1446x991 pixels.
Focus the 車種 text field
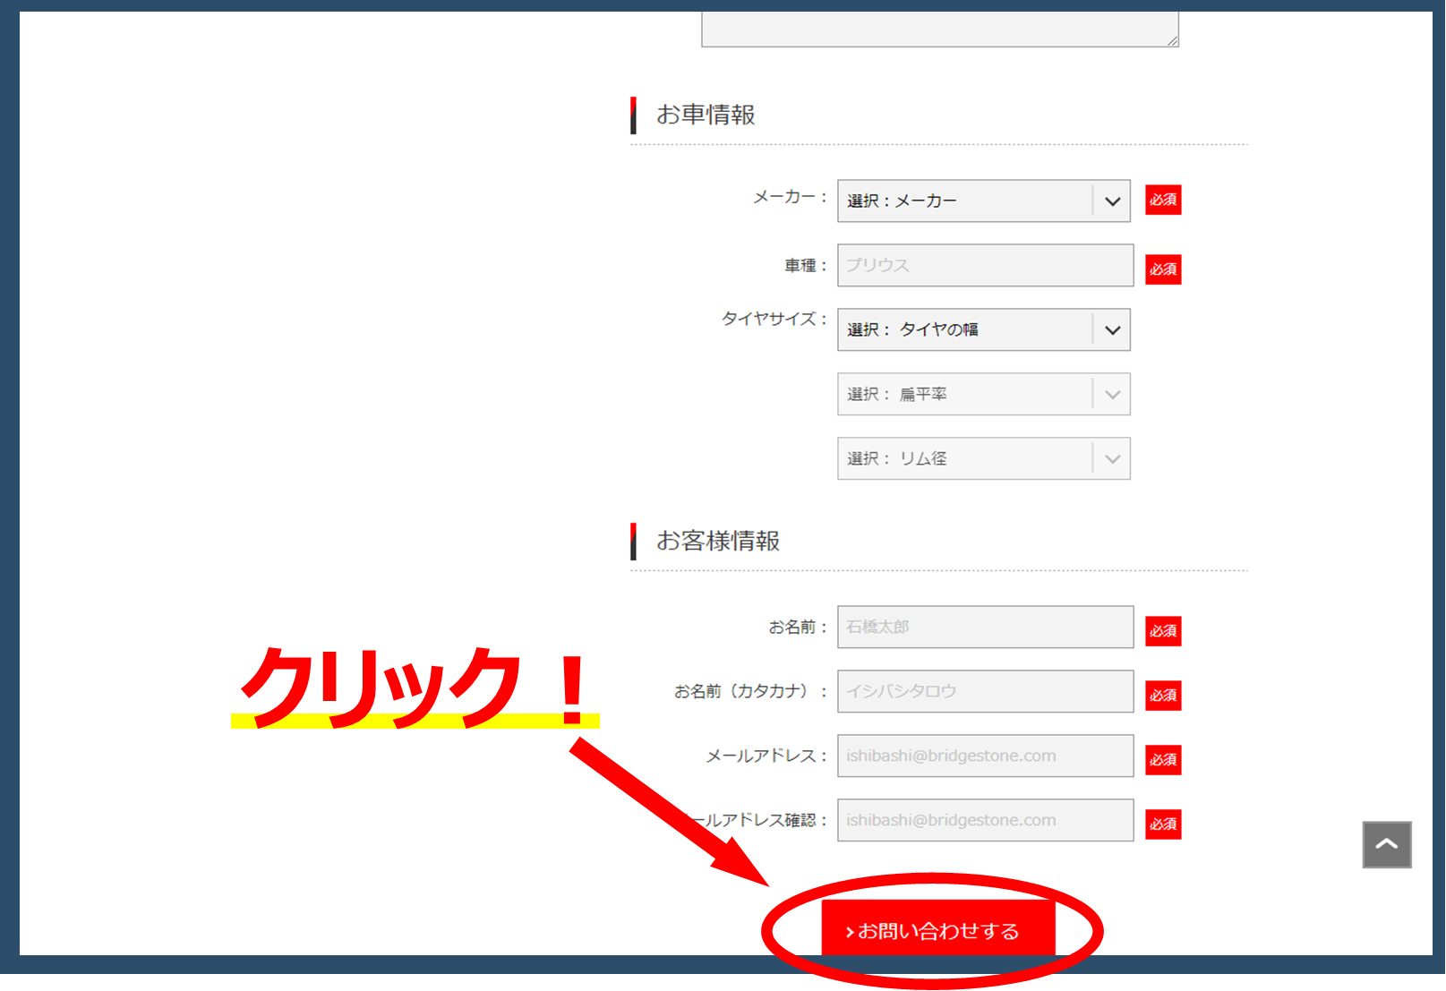[985, 266]
